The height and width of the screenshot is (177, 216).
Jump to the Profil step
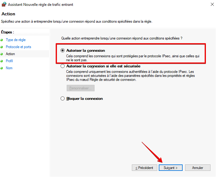pyautogui.click(x=9, y=61)
